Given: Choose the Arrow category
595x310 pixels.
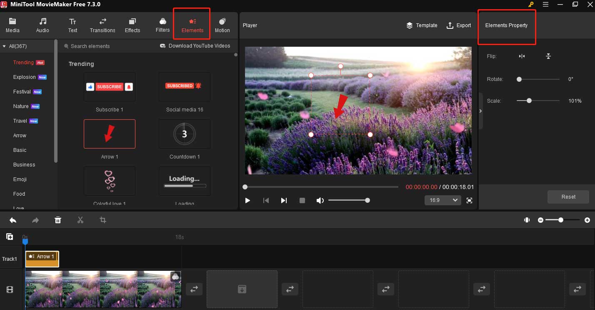Looking at the screenshot, I should pos(20,136).
